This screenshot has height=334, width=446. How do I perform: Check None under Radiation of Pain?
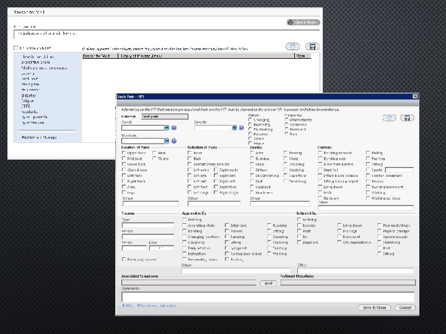point(190,153)
